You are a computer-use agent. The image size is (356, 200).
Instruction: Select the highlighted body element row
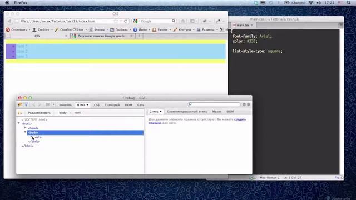coord(85,133)
